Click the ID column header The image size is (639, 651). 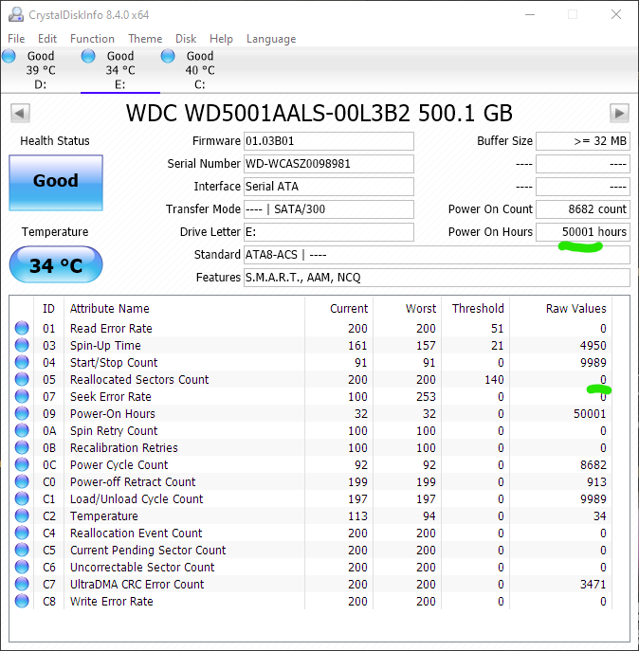pyautogui.click(x=48, y=309)
